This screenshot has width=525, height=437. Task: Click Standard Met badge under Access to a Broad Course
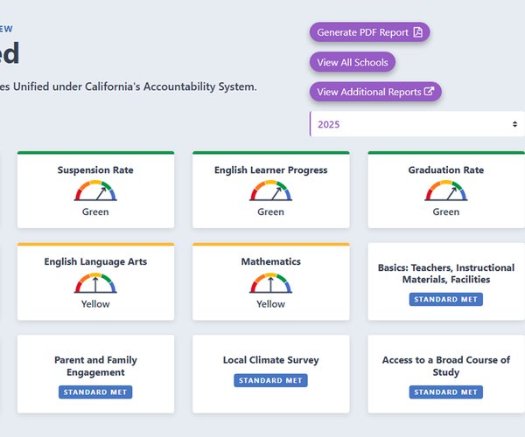click(x=446, y=392)
